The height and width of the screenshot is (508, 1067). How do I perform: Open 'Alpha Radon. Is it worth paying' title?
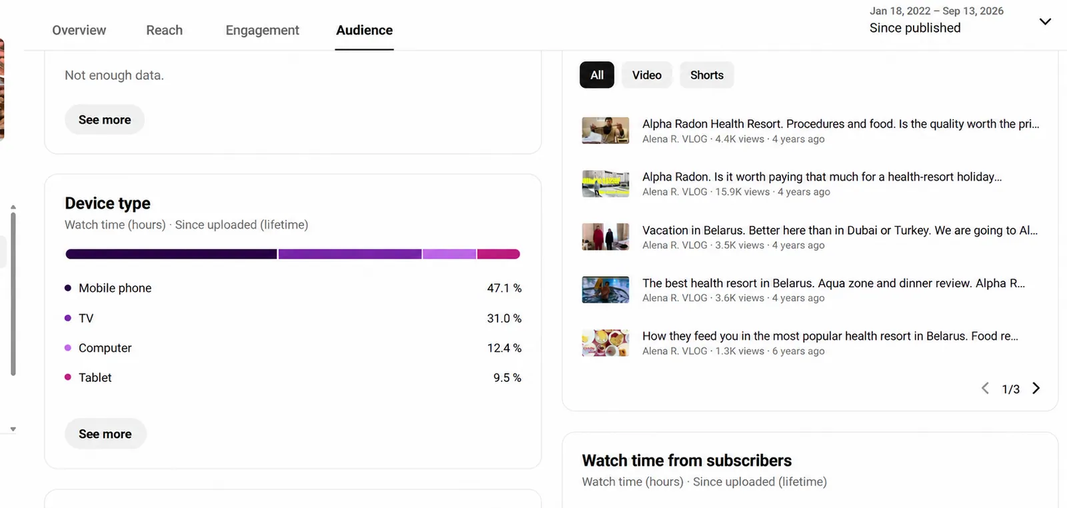pos(822,177)
